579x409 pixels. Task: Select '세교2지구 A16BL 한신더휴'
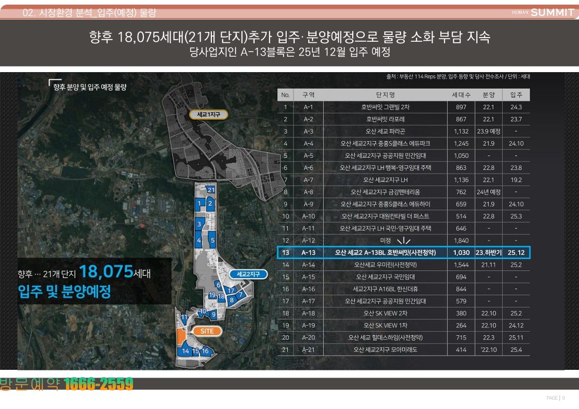(x=385, y=289)
